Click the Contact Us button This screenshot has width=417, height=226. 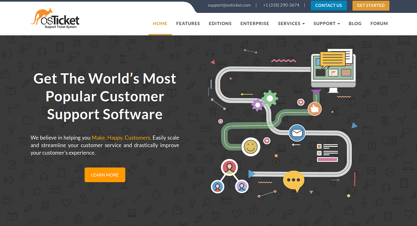click(x=329, y=6)
